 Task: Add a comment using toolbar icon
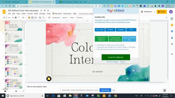click(x=49, y=17)
